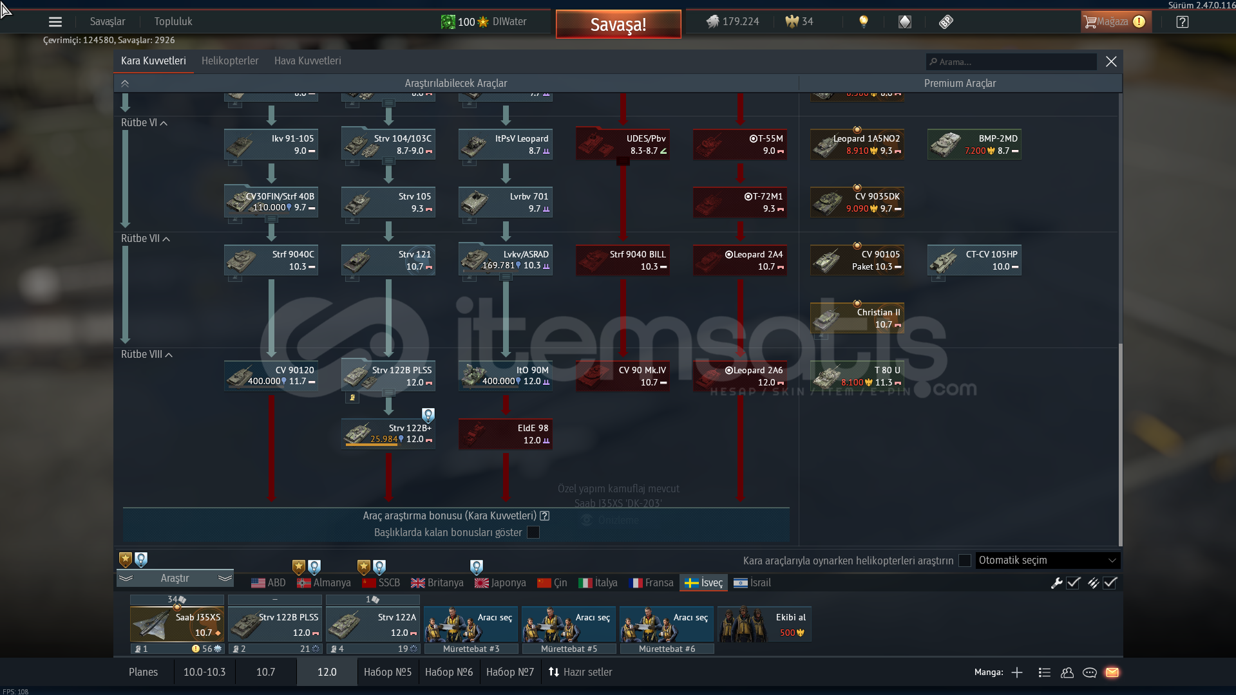
Task: Toggle Başlıklarda kalan bonusları göster checkbox
Action: coord(533,532)
